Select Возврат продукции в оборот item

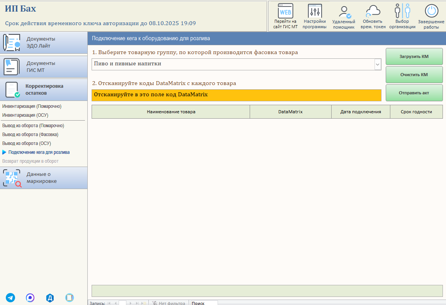click(x=31, y=161)
